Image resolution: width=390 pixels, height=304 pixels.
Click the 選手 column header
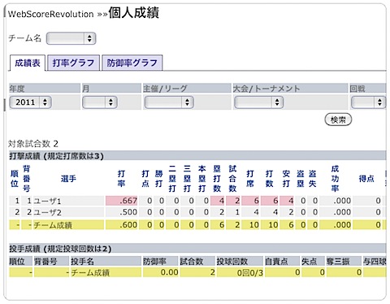(68, 179)
